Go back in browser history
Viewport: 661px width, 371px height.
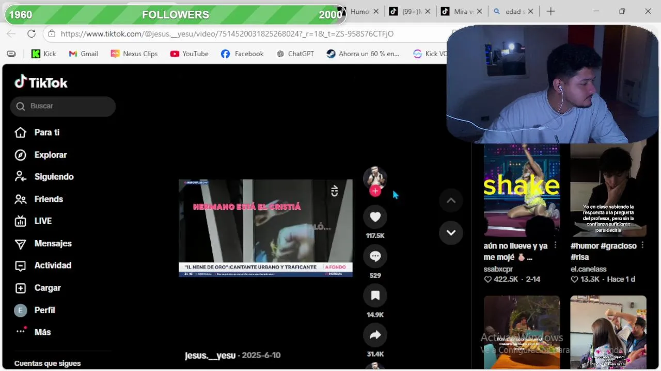(11, 33)
